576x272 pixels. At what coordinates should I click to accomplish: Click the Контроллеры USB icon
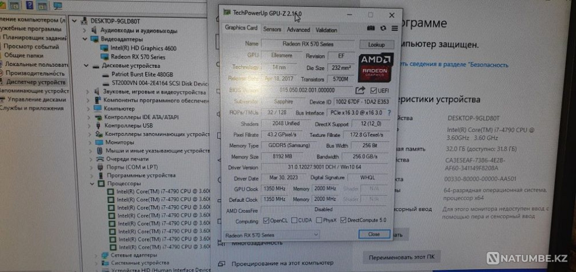click(x=98, y=126)
